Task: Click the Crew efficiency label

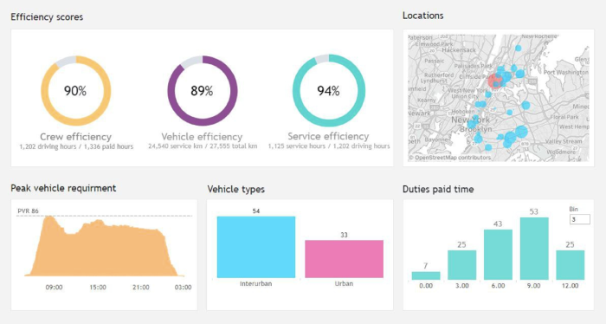Action: coord(76,137)
